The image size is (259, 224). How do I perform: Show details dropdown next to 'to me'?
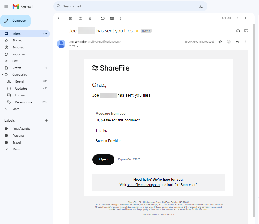pyautogui.click(x=78, y=46)
